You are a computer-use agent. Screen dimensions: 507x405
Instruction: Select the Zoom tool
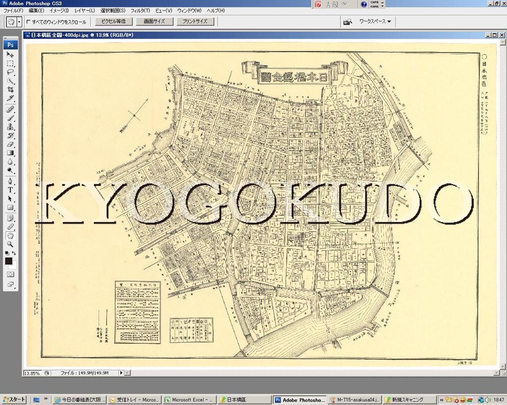pos(10,244)
